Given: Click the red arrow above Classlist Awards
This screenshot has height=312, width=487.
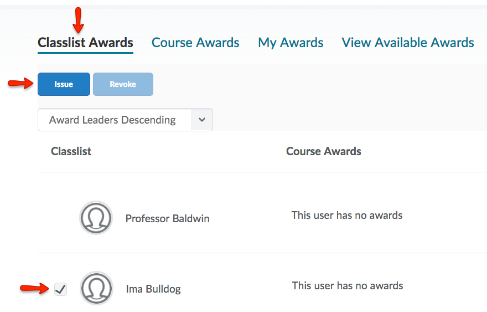Looking at the screenshot, I should click(78, 19).
